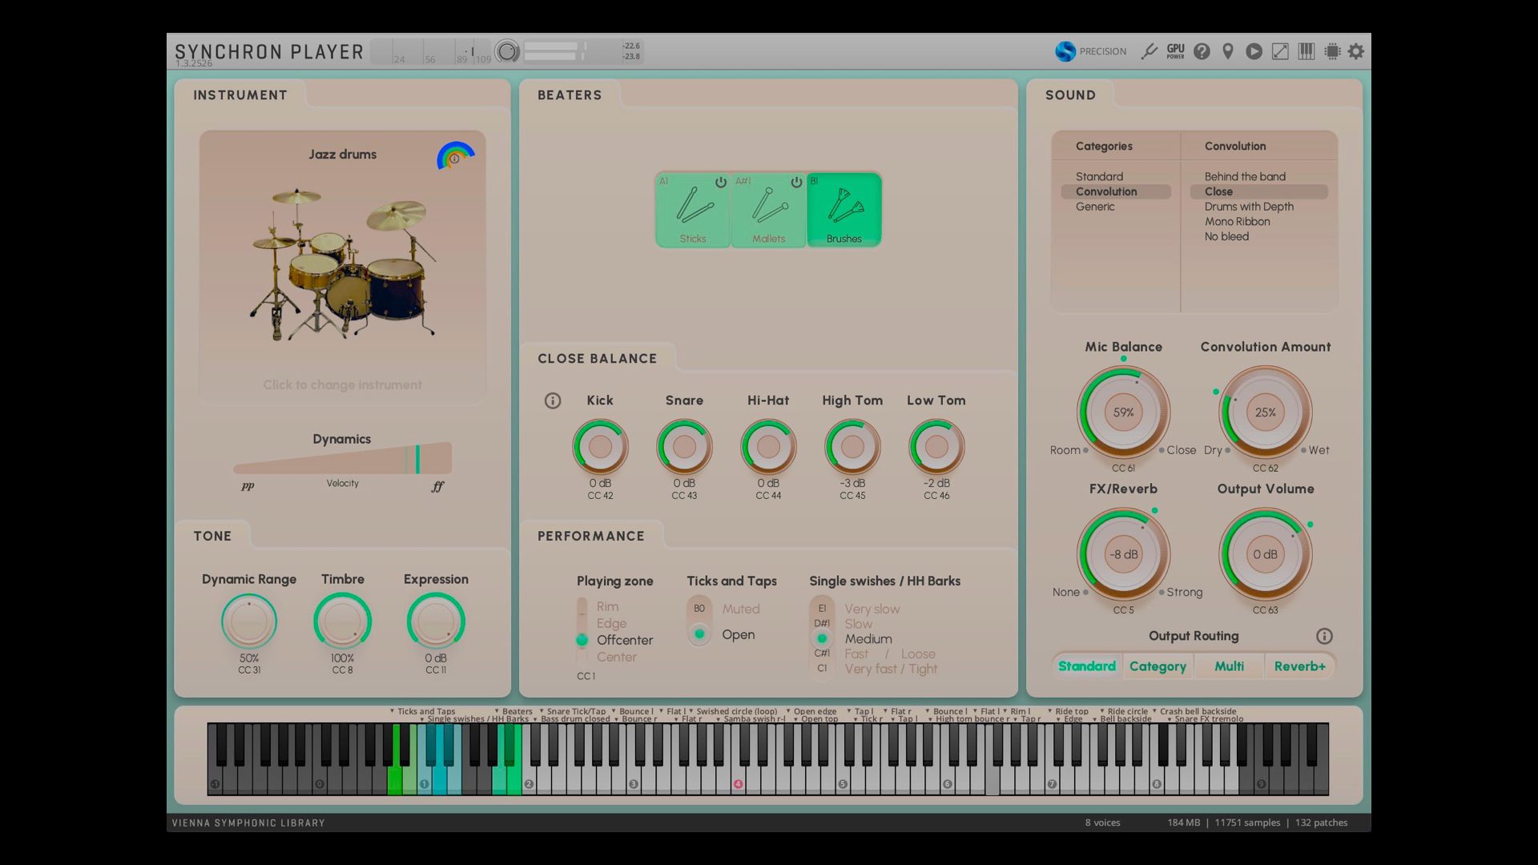Open the help question mark icon

click(1202, 51)
